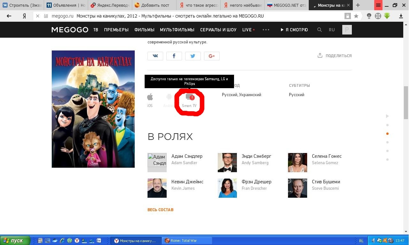
Task: Open Кевин Джеймс actor page
Action: coord(187,182)
